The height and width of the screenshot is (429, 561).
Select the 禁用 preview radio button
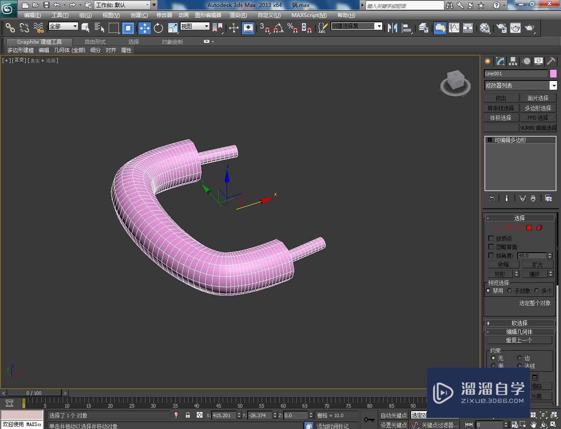[x=488, y=290]
